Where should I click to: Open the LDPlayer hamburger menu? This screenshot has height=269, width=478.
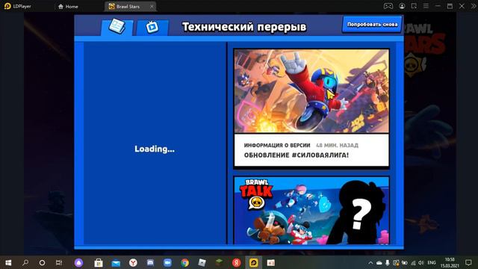[x=426, y=6]
